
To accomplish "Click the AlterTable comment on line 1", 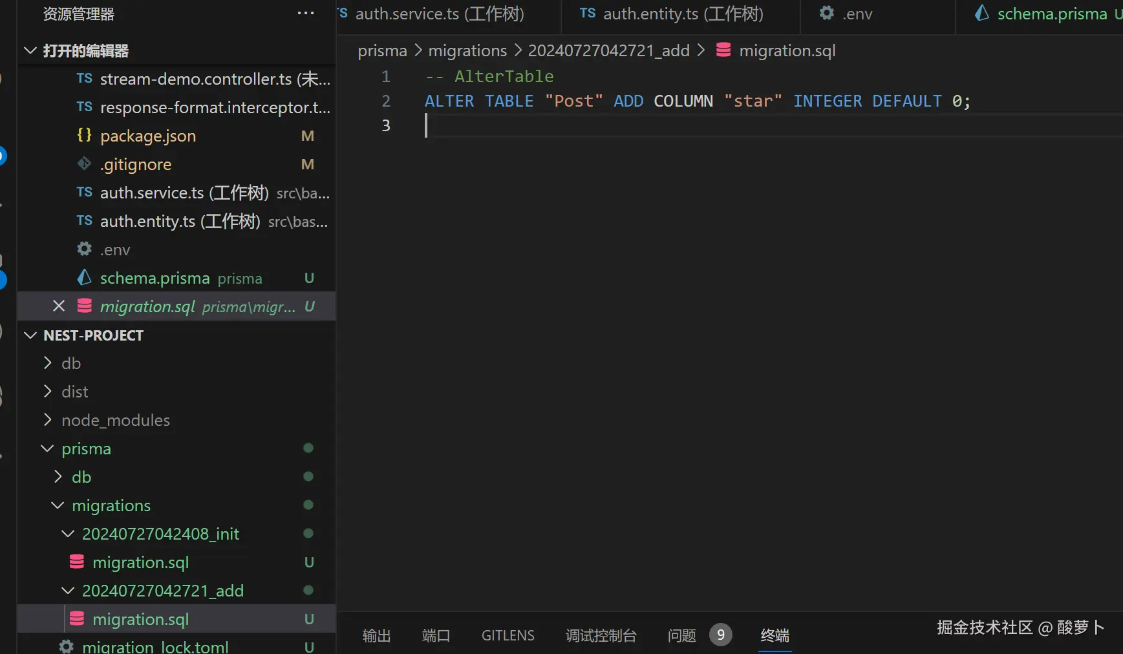I will pyautogui.click(x=489, y=76).
